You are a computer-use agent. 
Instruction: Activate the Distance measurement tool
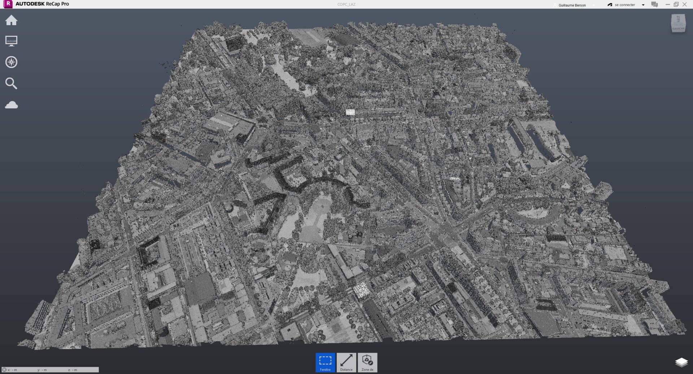[x=346, y=362]
